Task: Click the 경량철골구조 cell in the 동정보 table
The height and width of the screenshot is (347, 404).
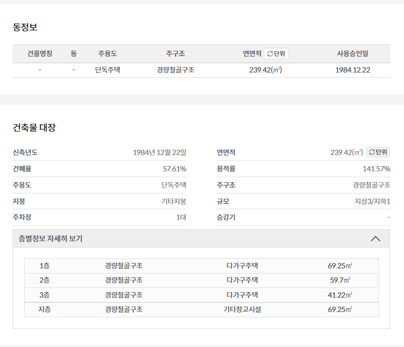Action: [x=176, y=70]
